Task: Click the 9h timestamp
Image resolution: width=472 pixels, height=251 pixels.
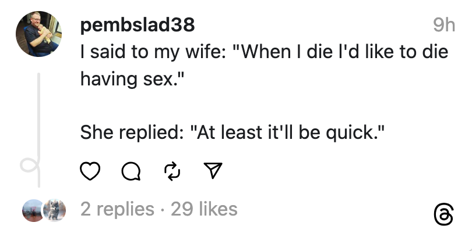Action: click(444, 26)
